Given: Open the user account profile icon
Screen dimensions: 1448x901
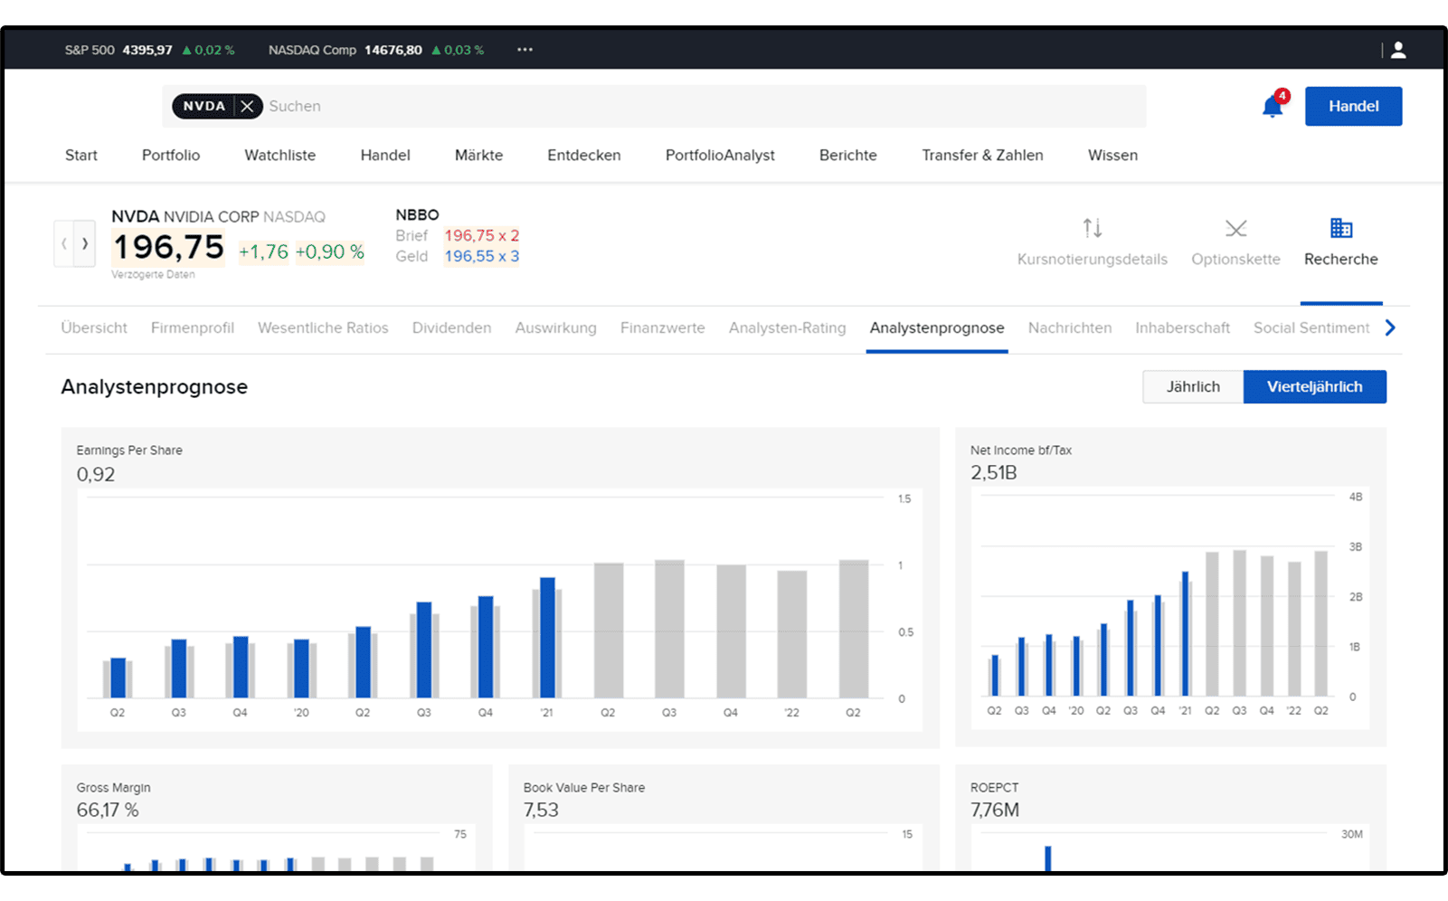Looking at the screenshot, I should click(x=1398, y=50).
